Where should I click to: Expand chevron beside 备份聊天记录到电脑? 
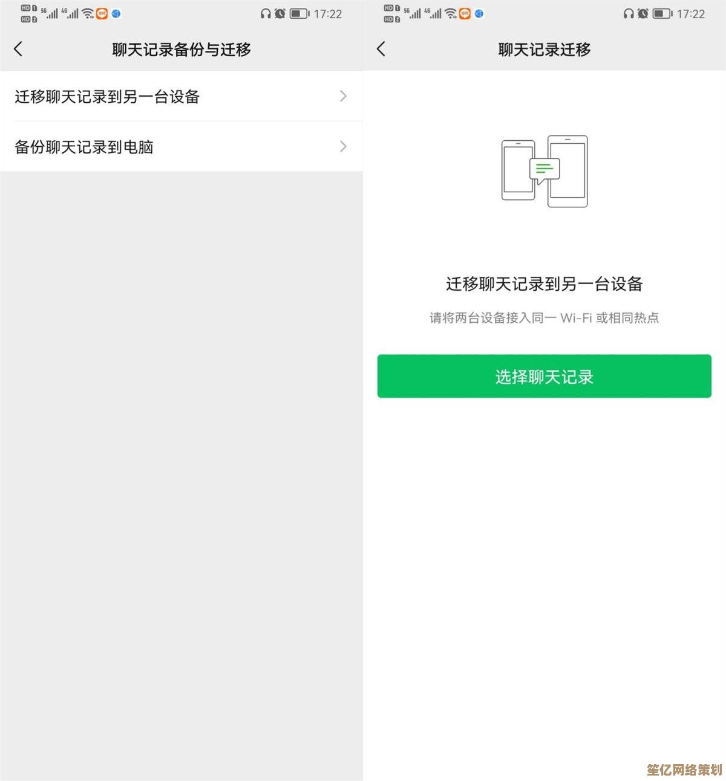343,146
